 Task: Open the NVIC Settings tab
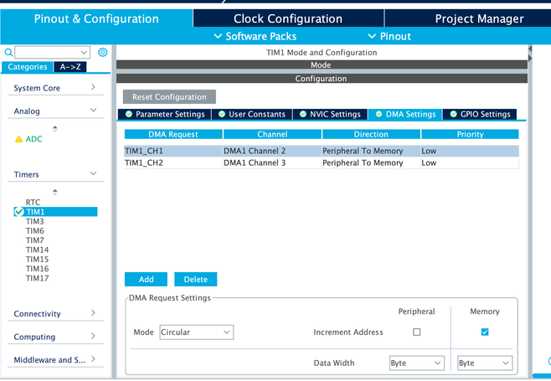point(330,114)
